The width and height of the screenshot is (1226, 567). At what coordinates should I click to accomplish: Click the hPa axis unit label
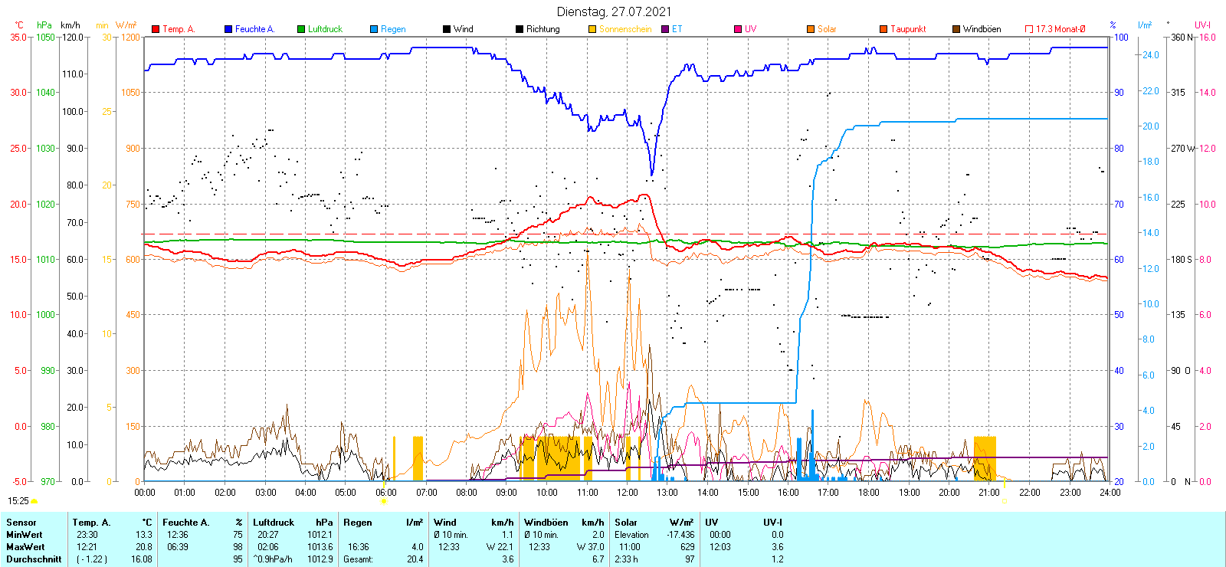[x=44, y=25]
